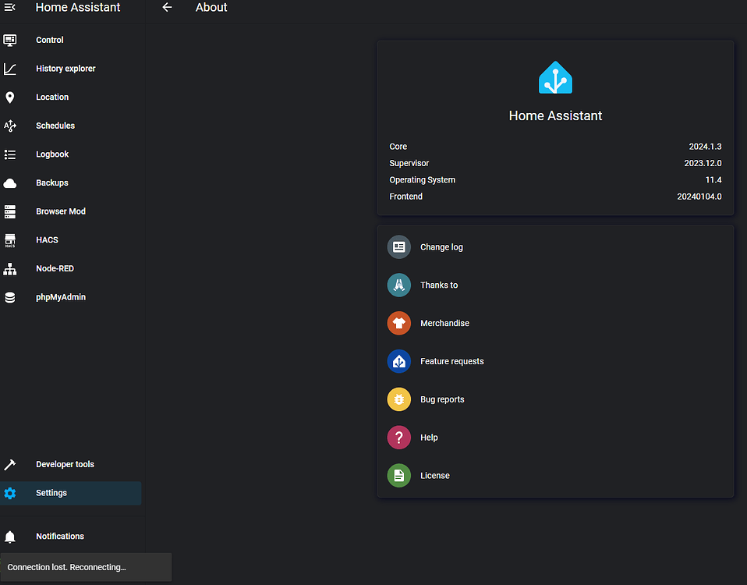
Task: Go back using the arrow icon
Action: 167,7
